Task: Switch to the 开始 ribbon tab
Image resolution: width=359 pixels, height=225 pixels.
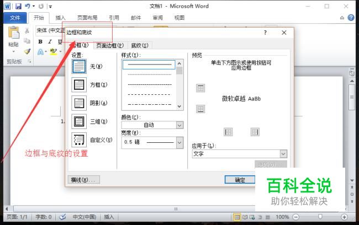Action: click(x=39, y=18)
